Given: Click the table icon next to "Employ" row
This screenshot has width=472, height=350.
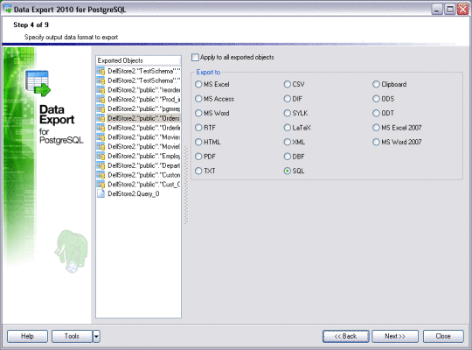Looking at the screenshot, I should click(101, 156).
